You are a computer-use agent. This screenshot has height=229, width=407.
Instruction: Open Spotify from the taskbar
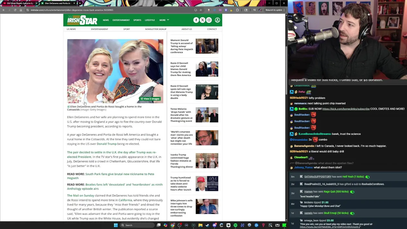pyautogui.click(x=235, y=225)
